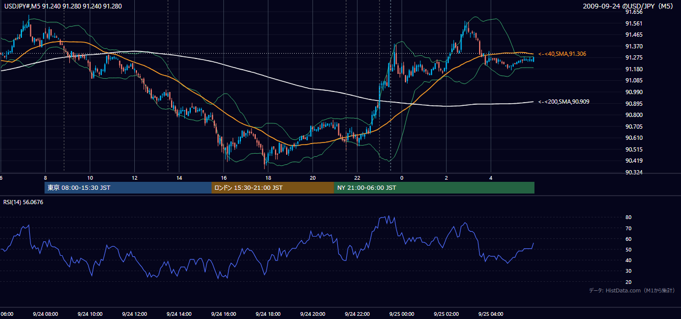The height and width of the screenshot is (319, 681).
Task: Click RSI scale value 30
Action: coord(628,271)
